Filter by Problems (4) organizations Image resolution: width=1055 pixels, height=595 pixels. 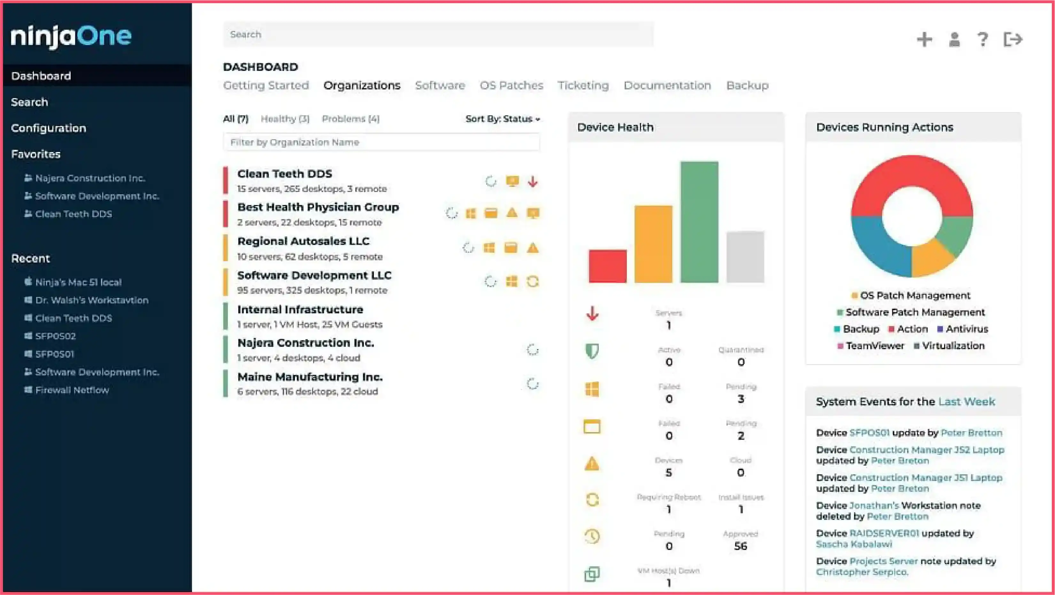tap(350, 119)
